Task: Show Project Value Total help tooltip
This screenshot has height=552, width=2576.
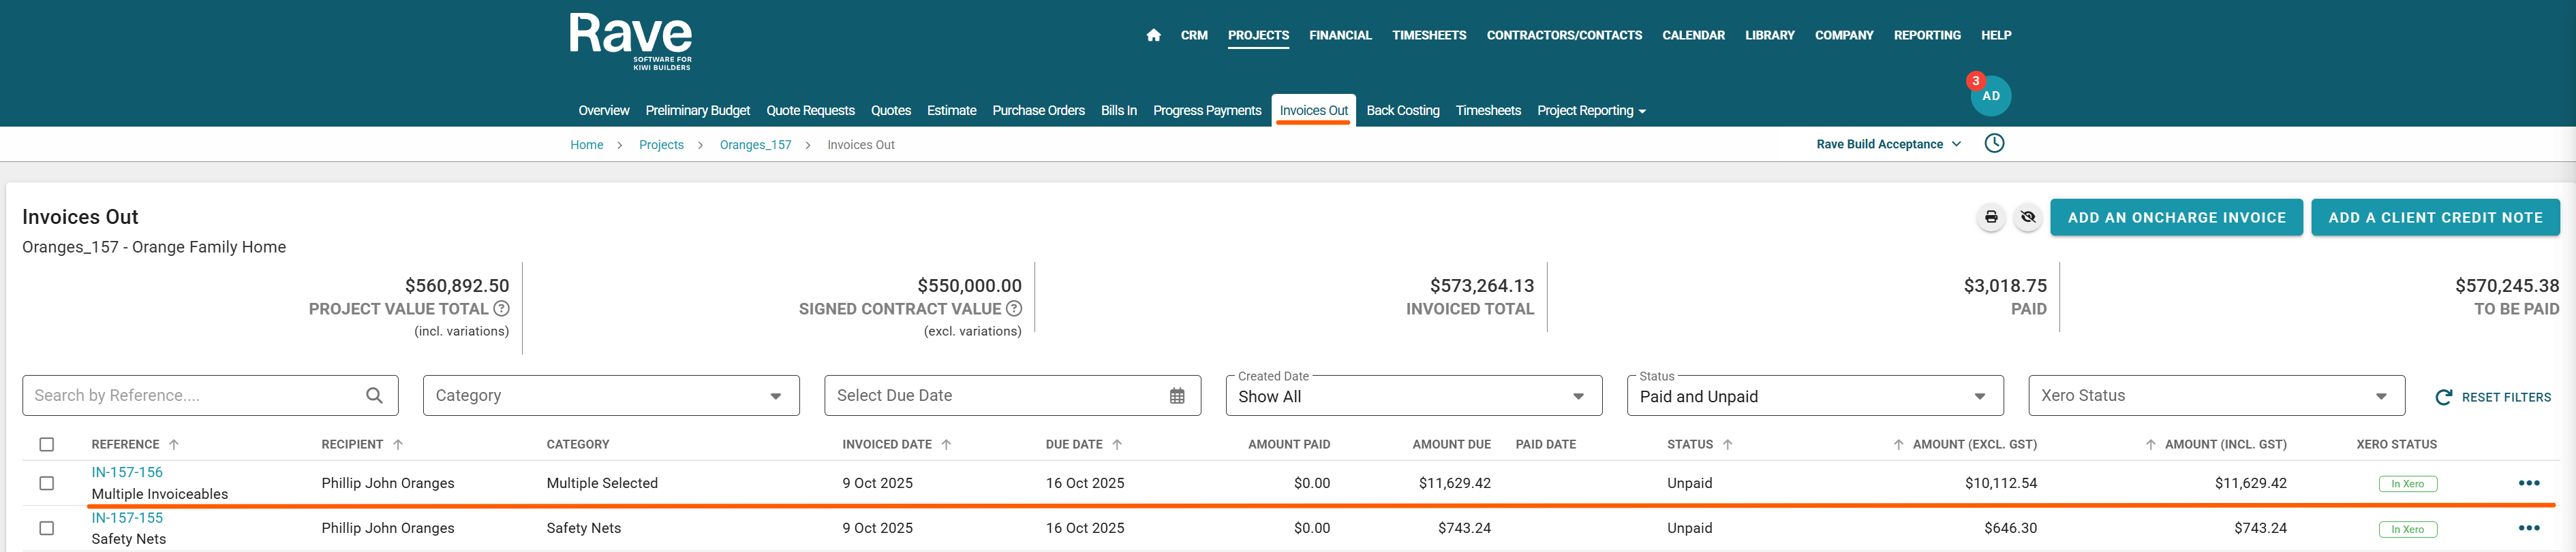Action: coord(502,310)
